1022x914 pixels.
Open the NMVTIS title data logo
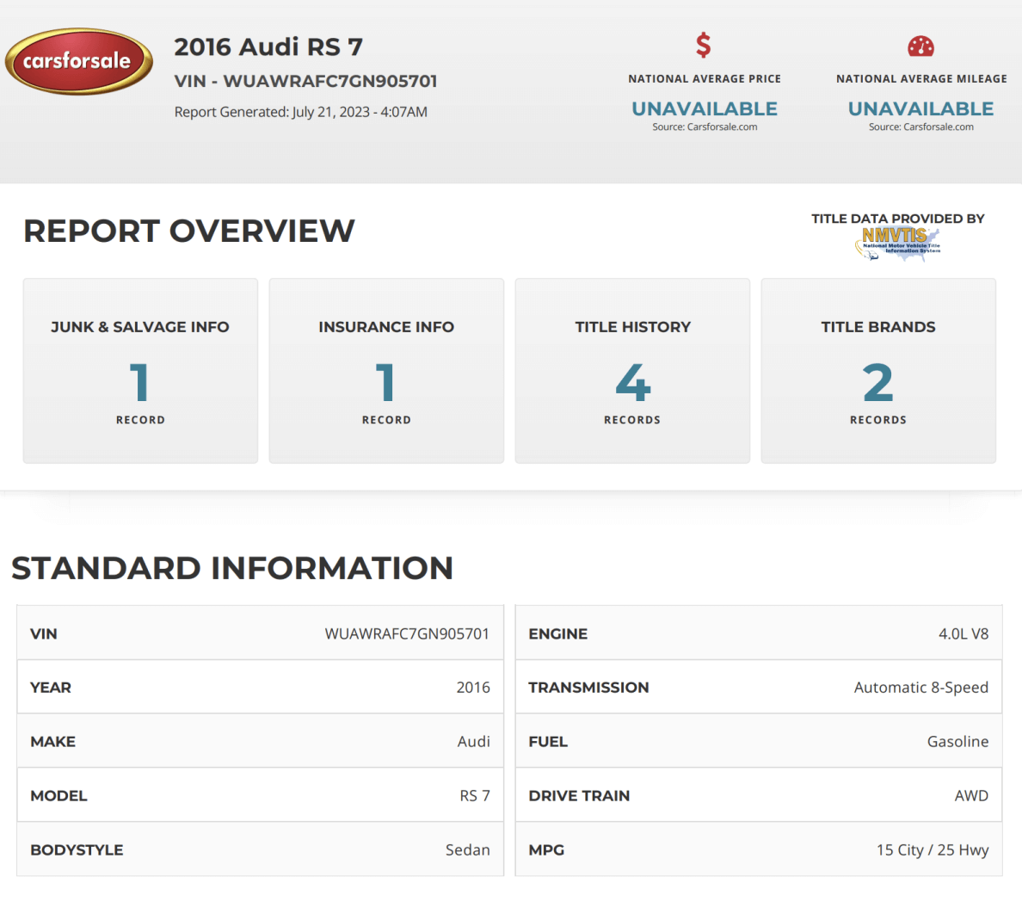point(897,242)
